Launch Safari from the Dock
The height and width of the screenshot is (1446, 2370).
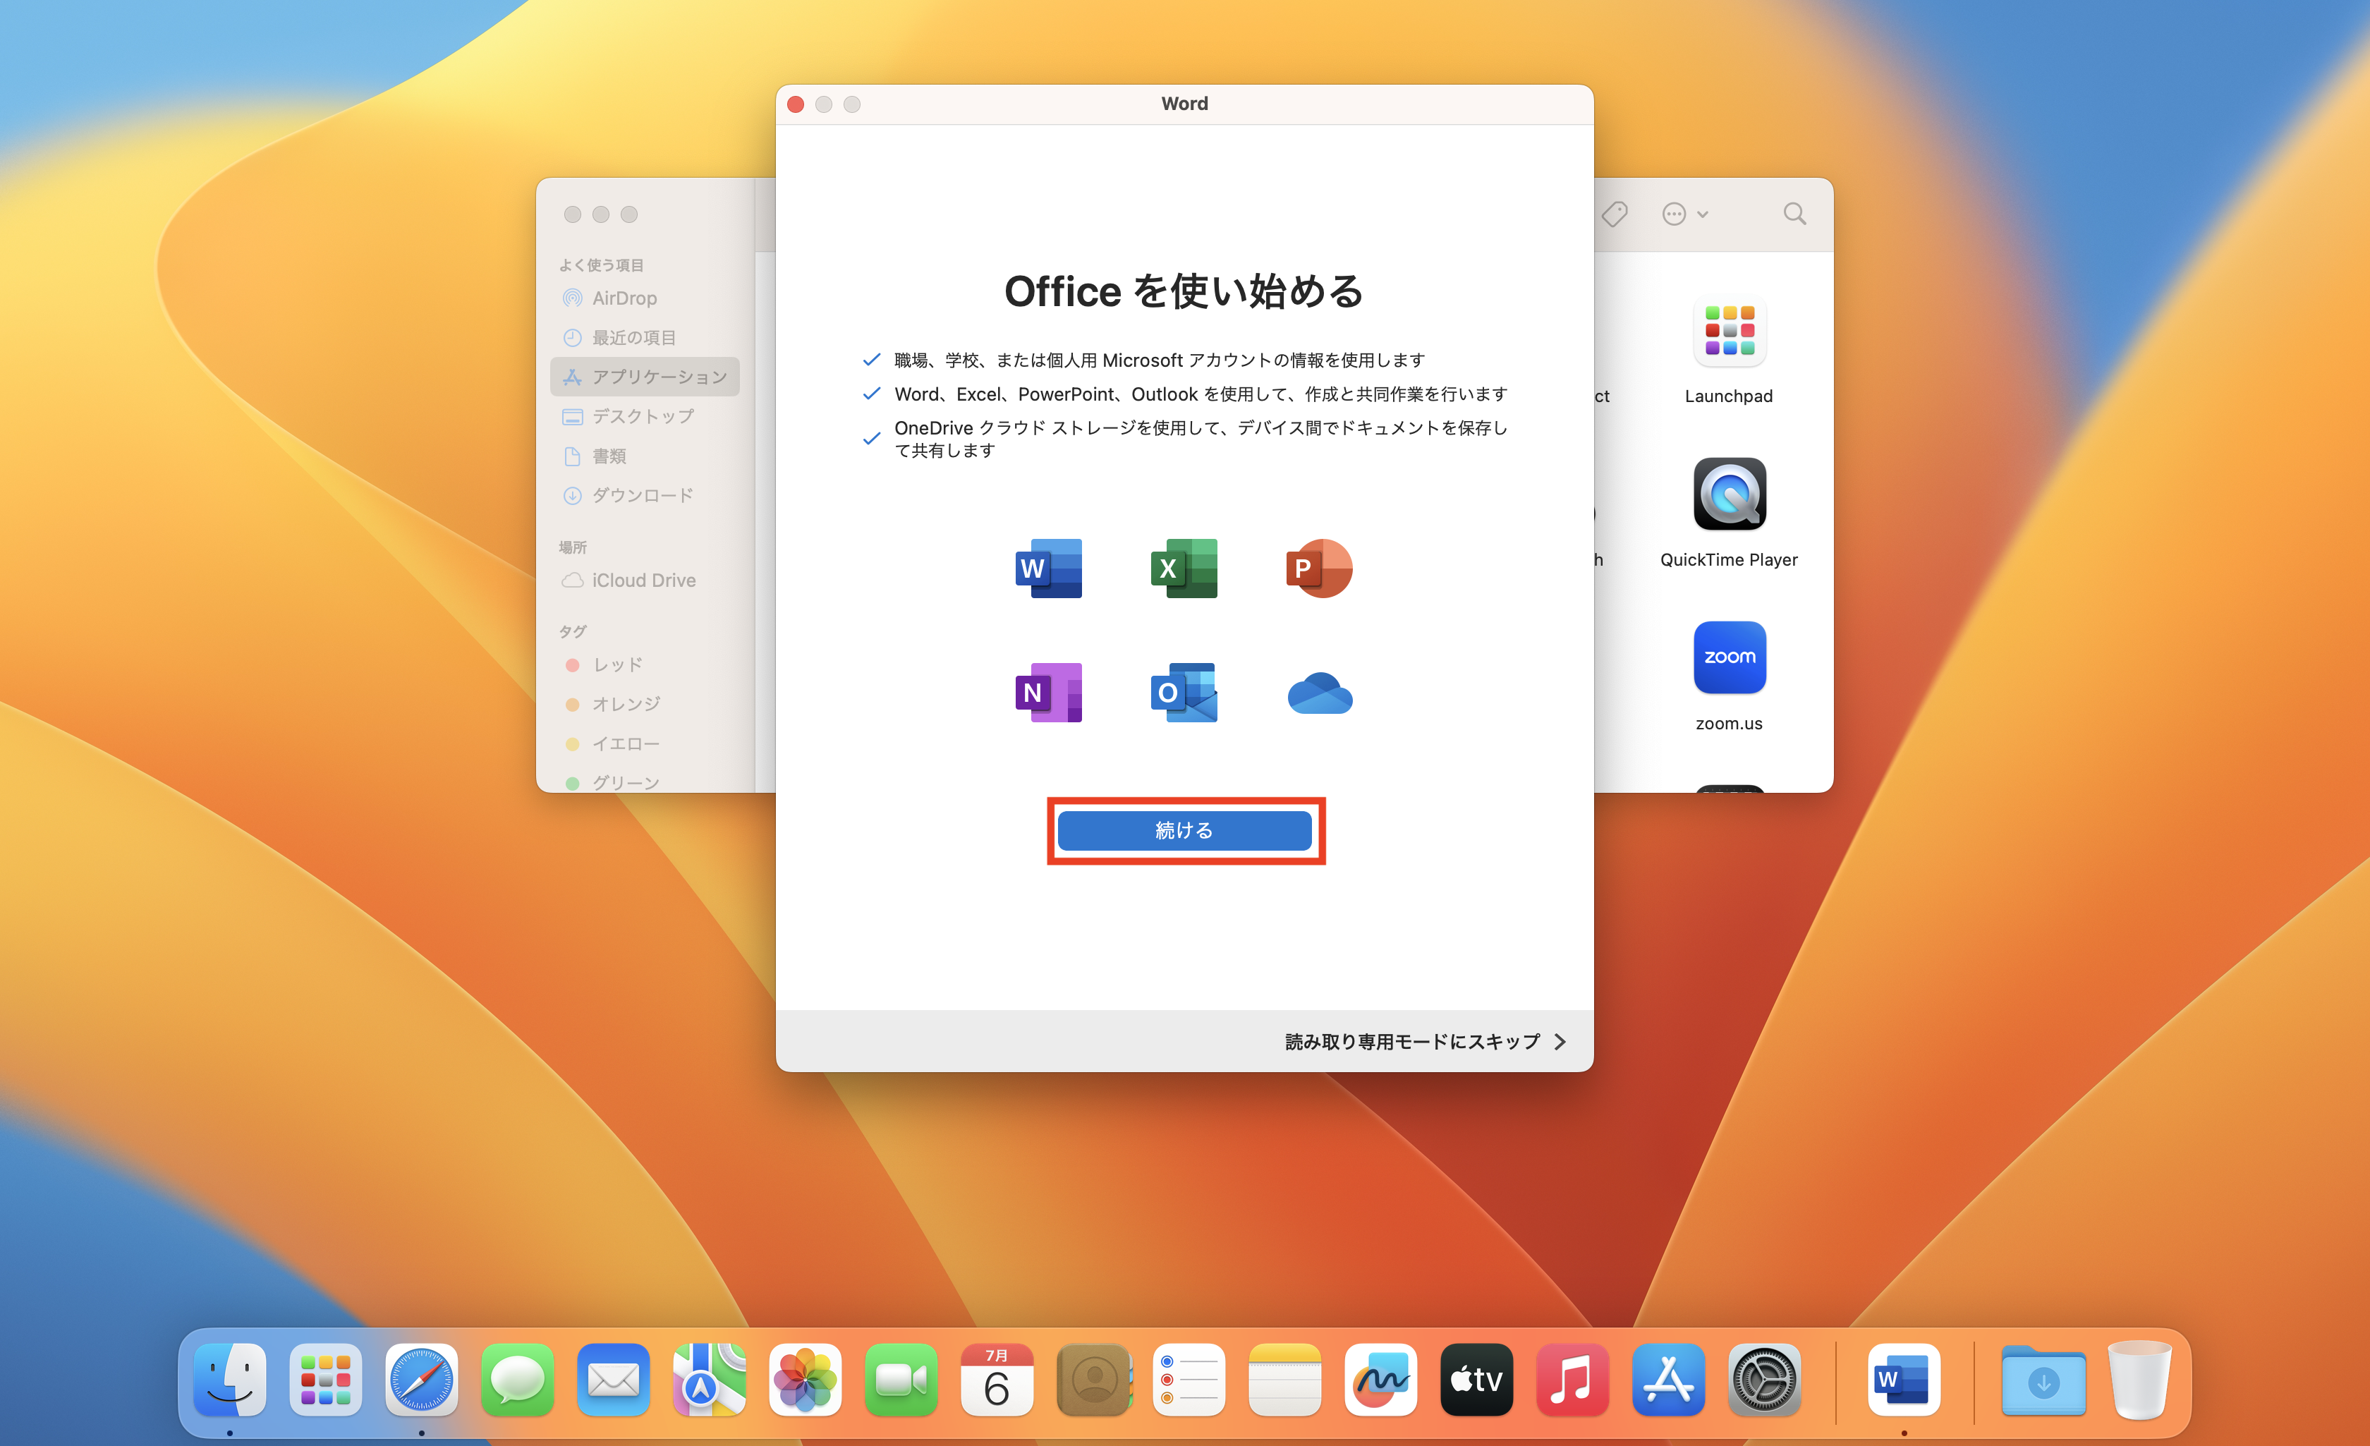point(421,1380)
